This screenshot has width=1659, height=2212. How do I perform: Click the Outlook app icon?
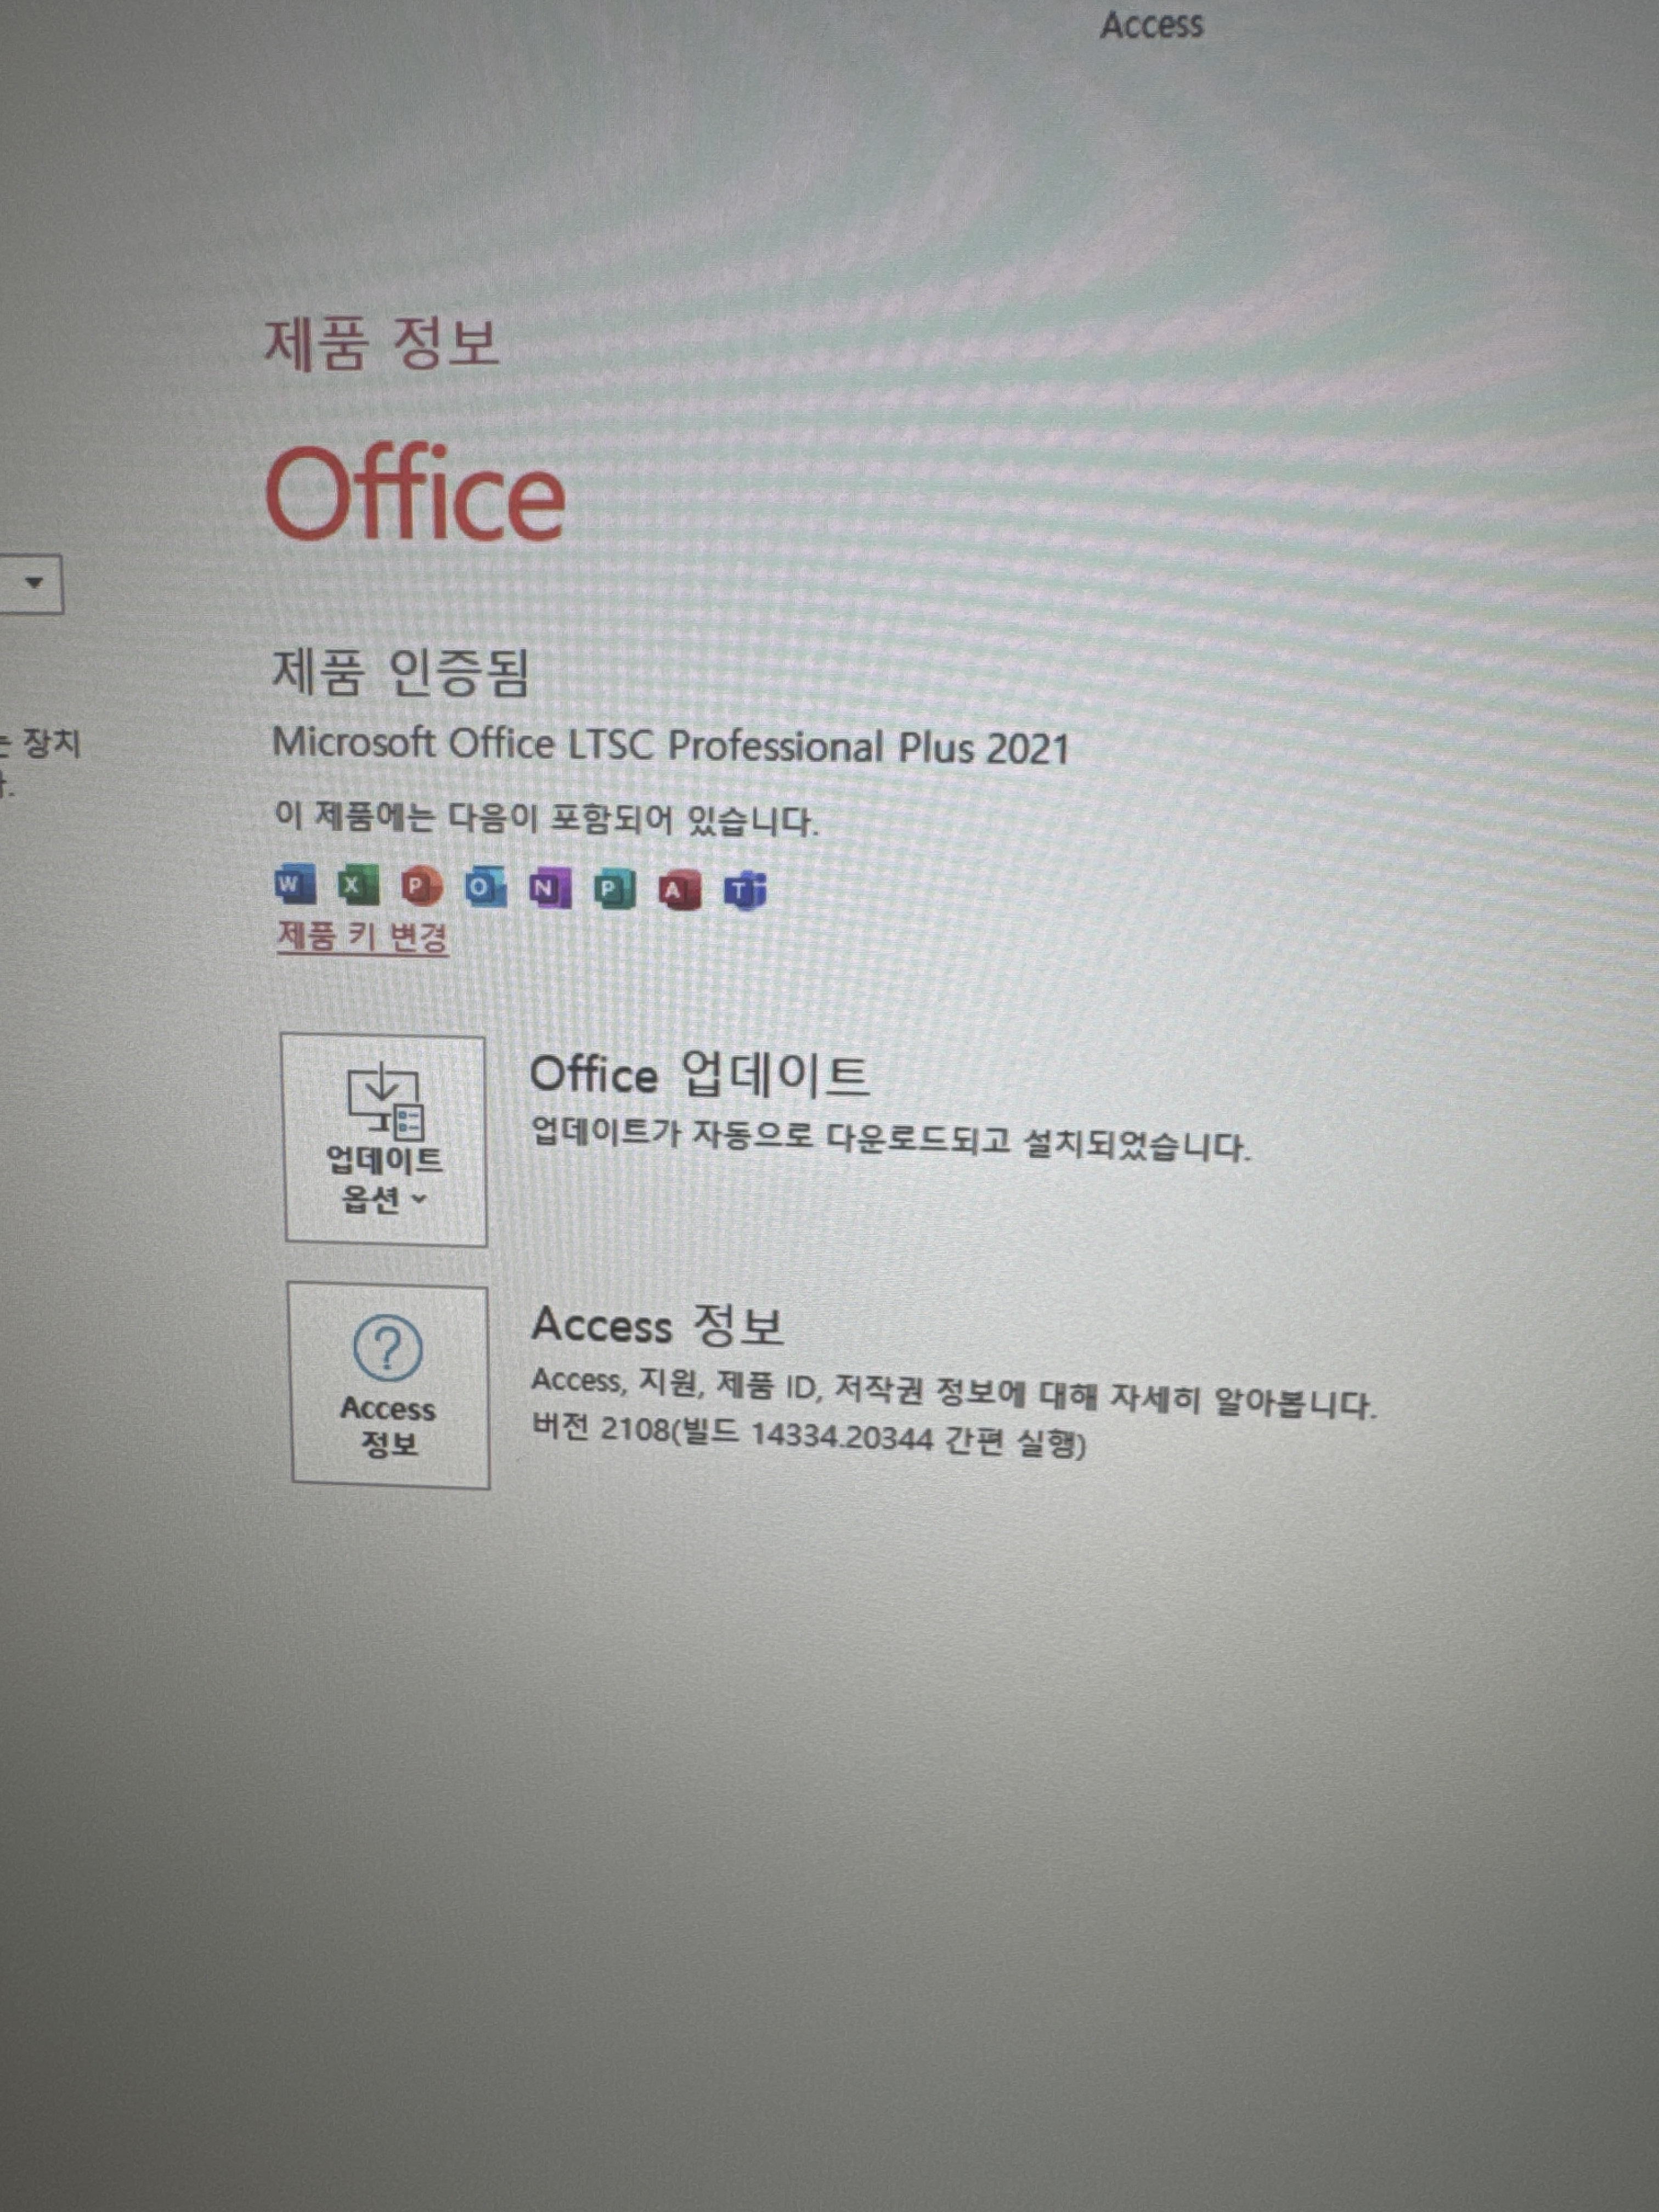485,887
